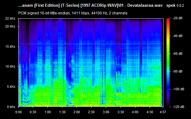Click the "spek" application name label
191x119 pixels.
171,6
